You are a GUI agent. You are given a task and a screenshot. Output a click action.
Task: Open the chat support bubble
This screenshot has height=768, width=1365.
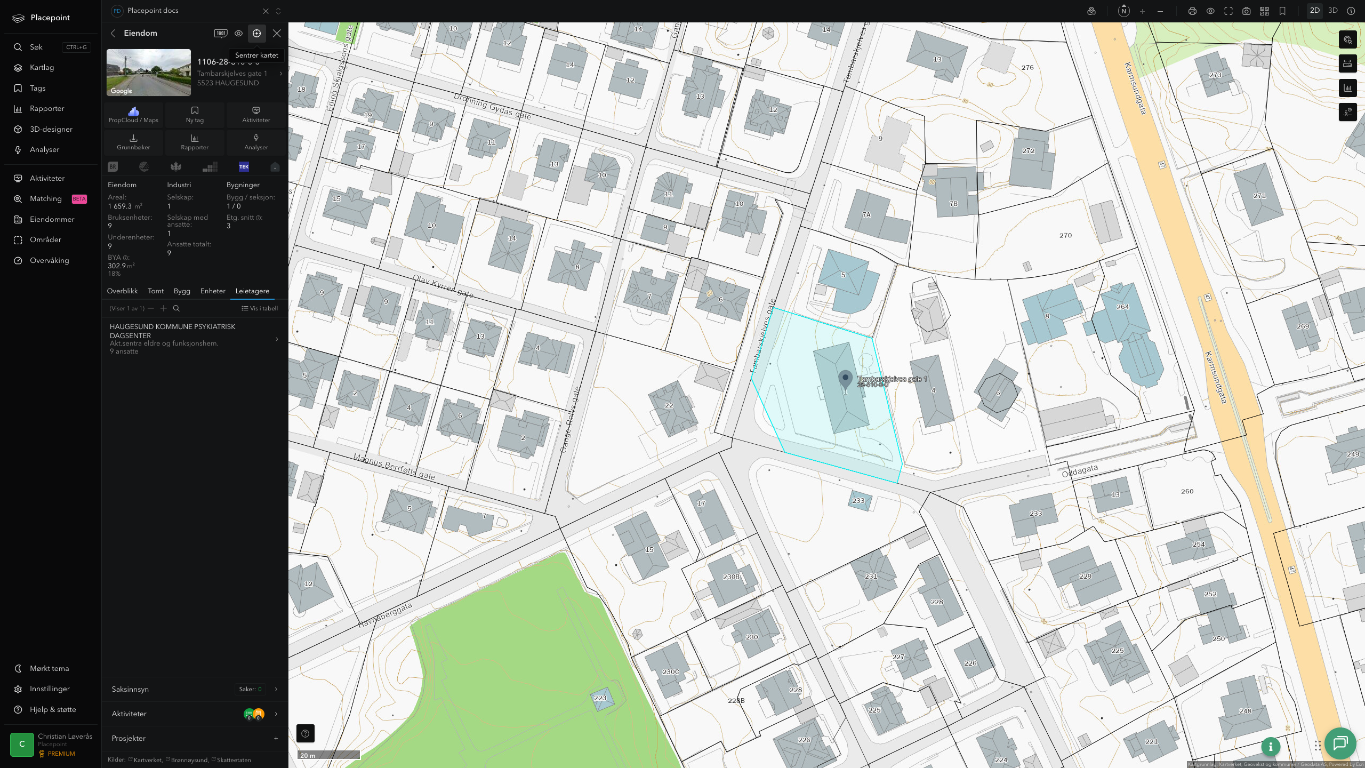pyautogui.click(x=1340, y=743)
